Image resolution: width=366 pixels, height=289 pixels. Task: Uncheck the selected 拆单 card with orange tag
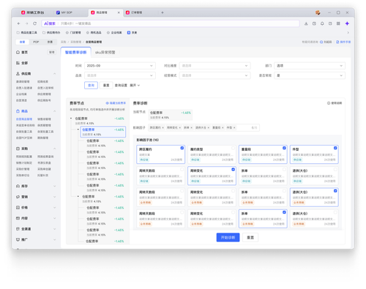(284, 212)
